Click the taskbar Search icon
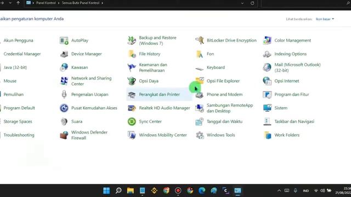The image size is (351, 197). 118,190
